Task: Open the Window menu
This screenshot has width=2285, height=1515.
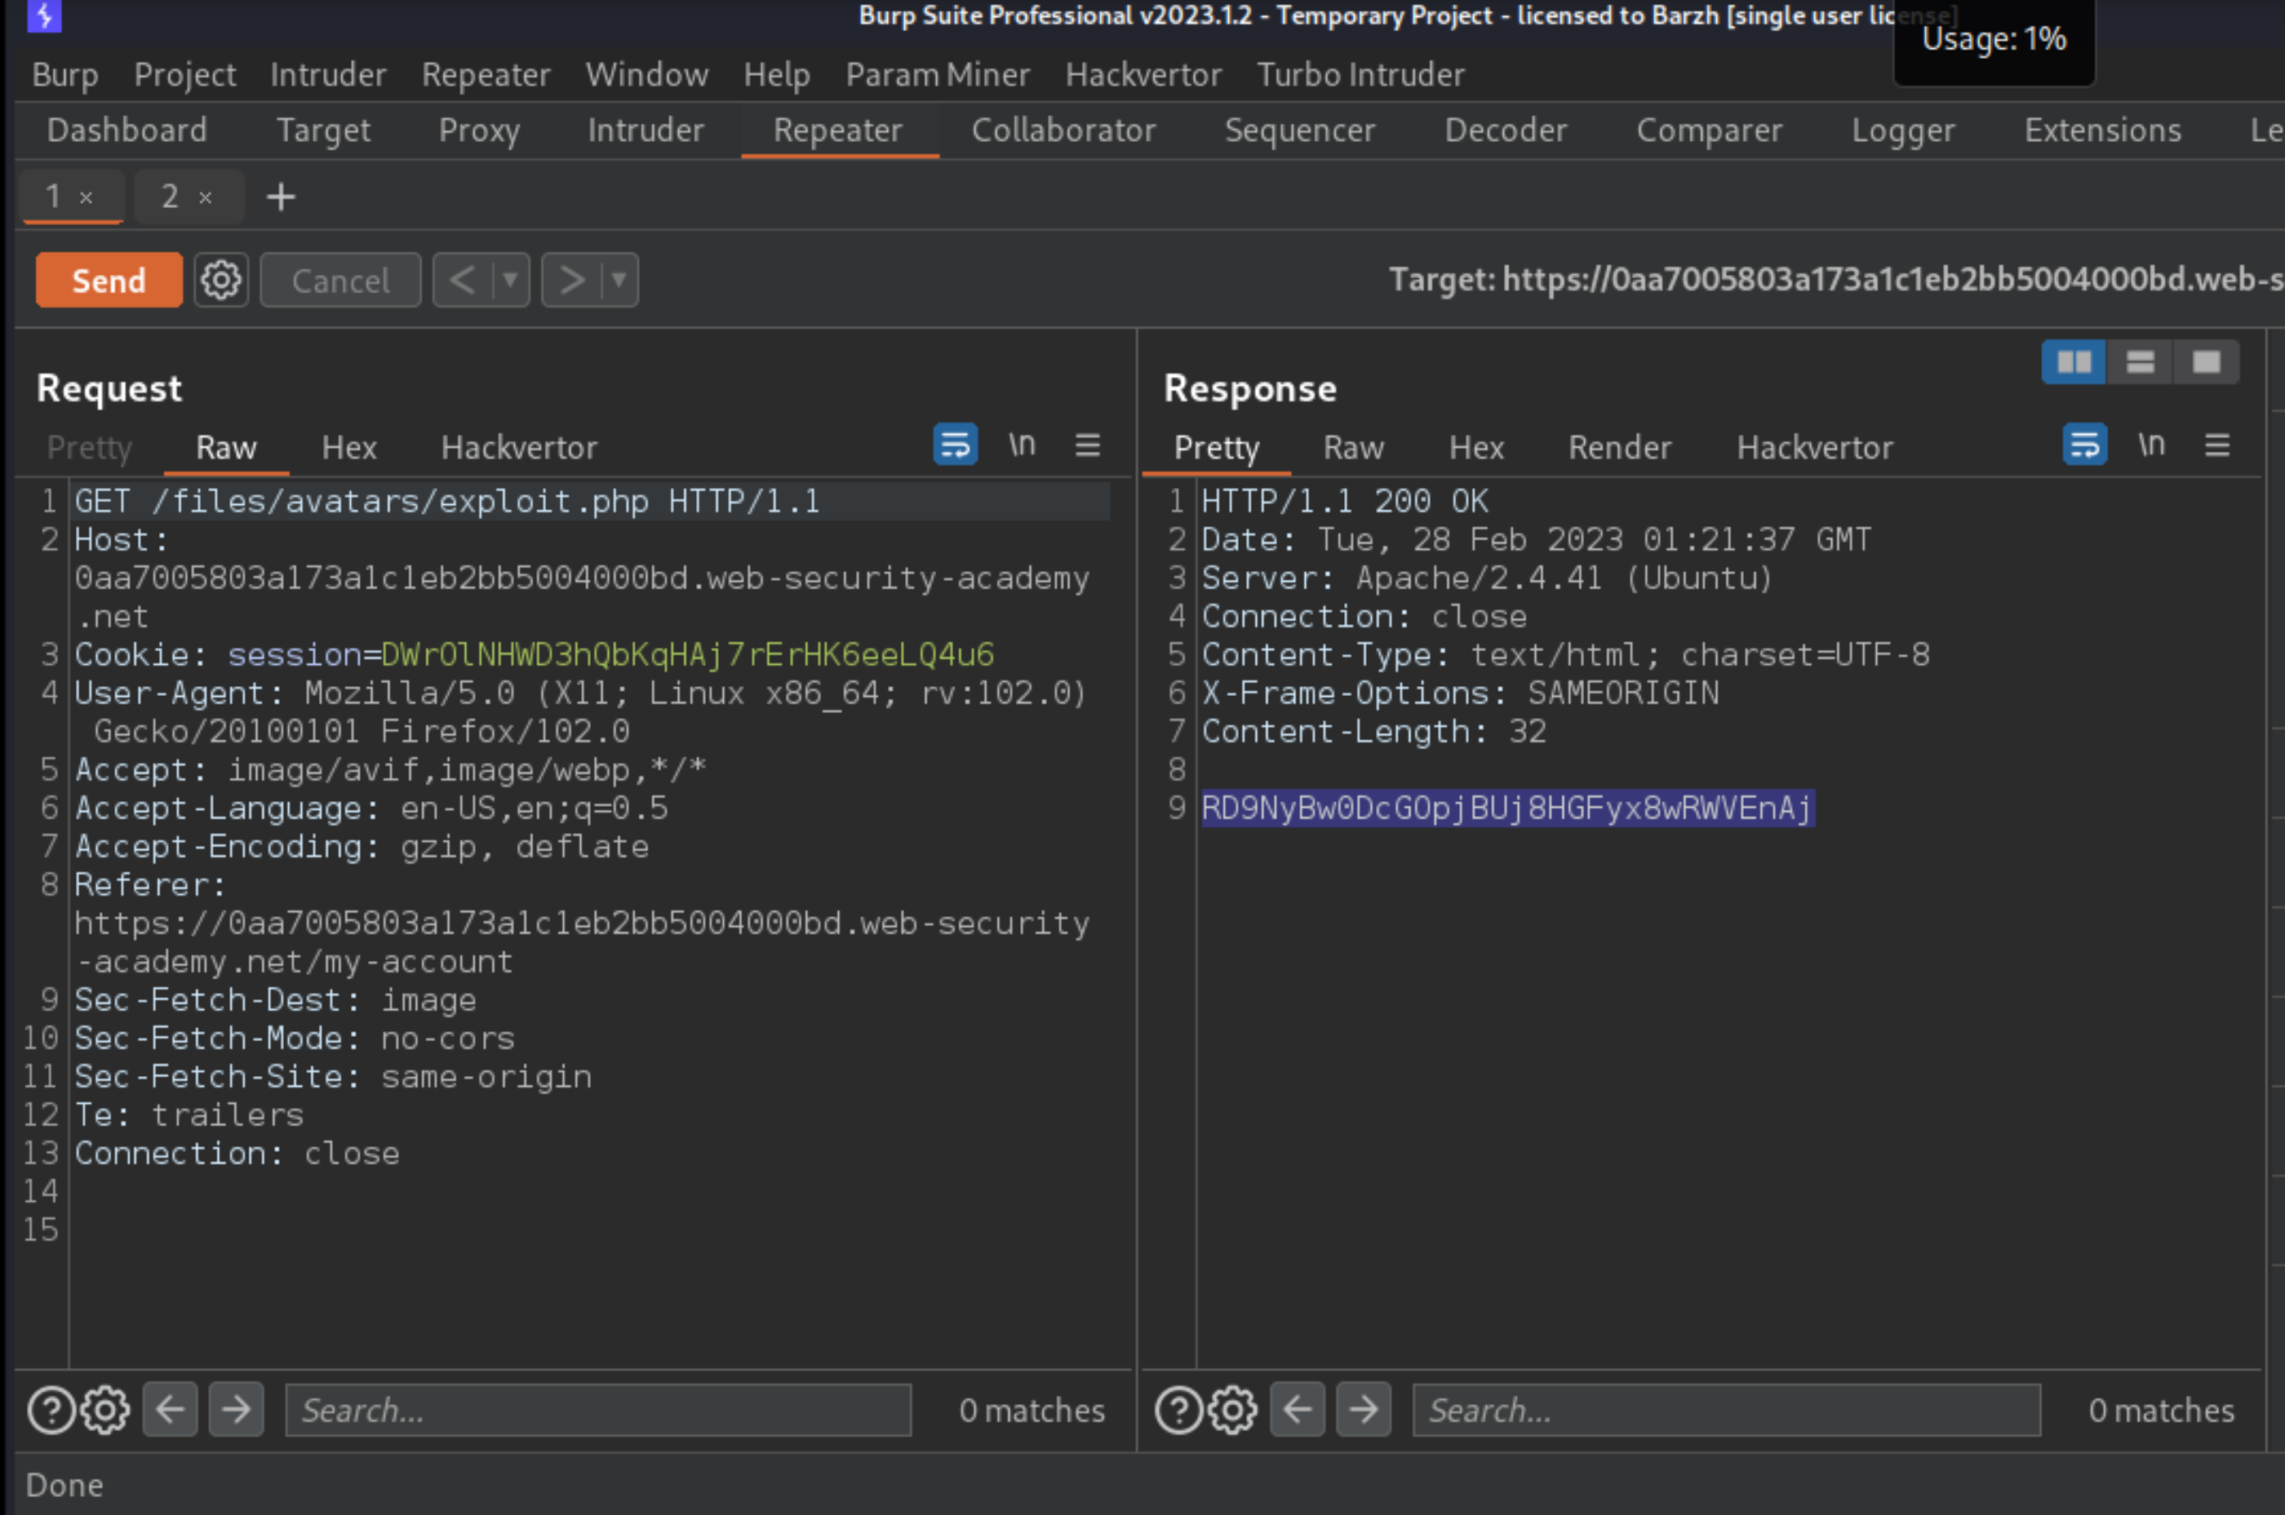Action: [x=646, y=74]
